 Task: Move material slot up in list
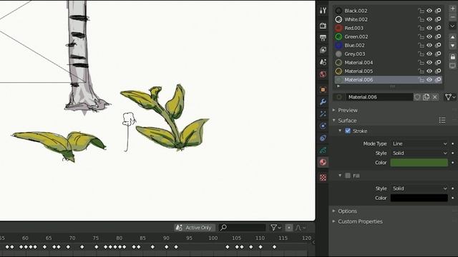click(x=452, y=37)
